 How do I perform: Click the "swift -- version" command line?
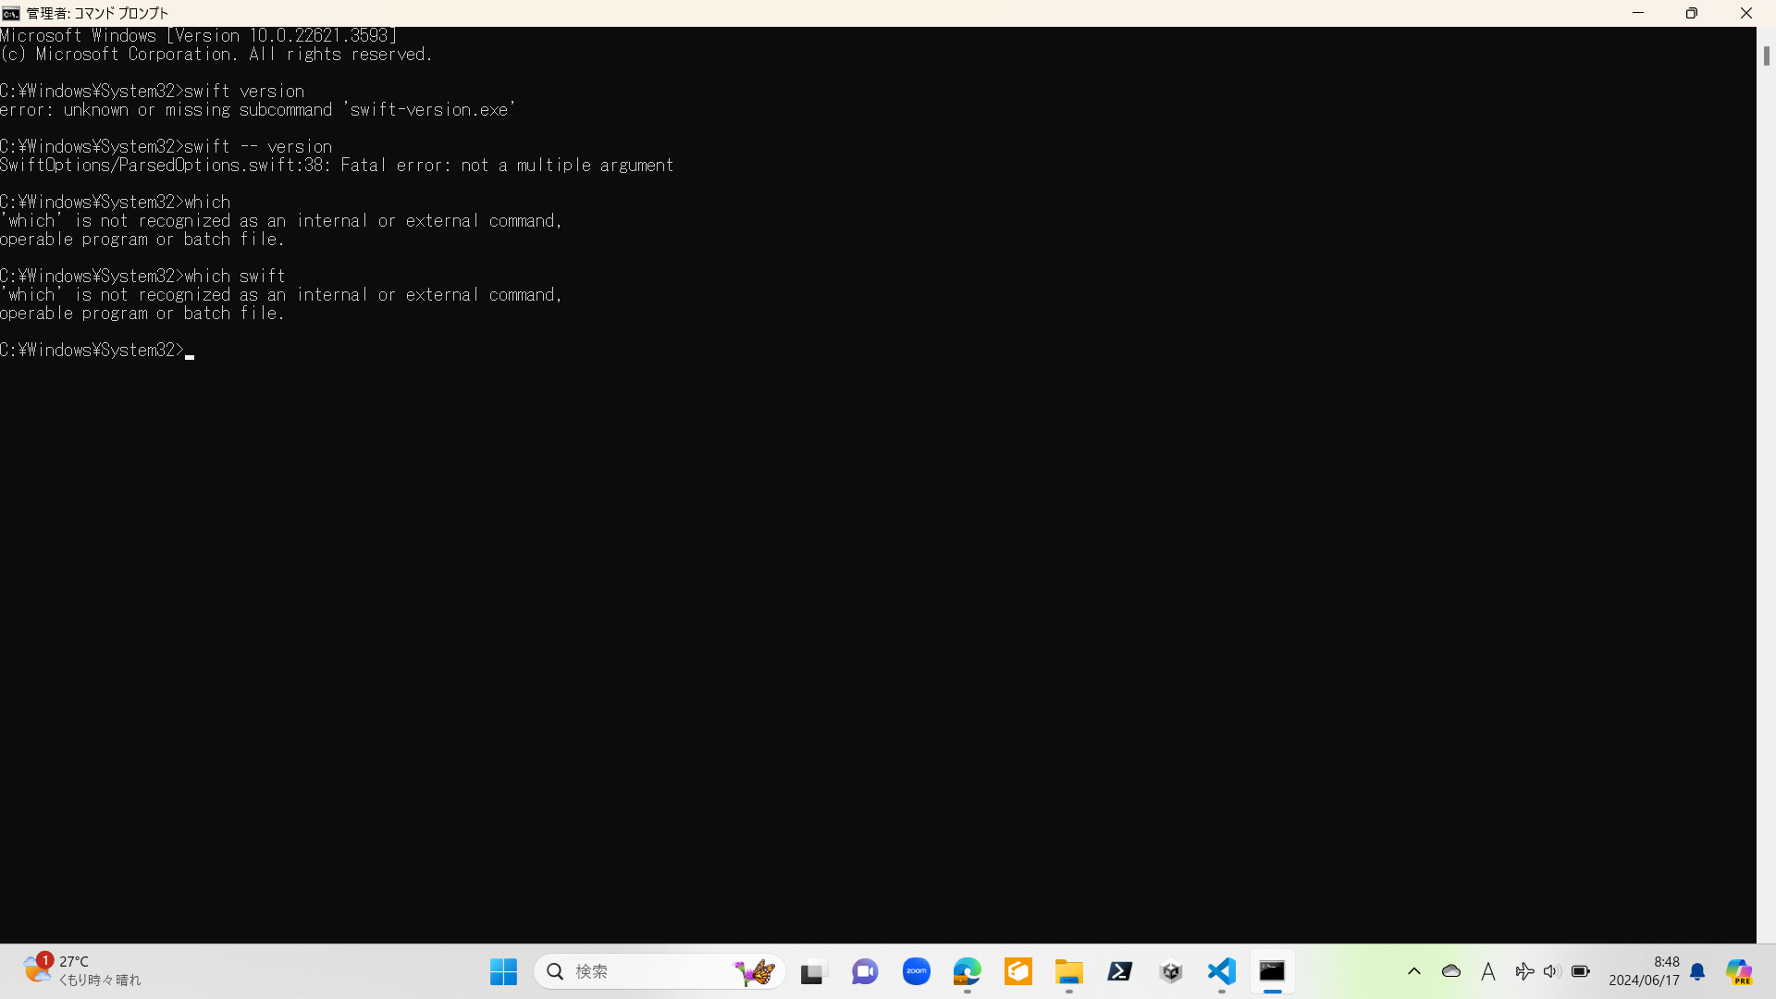[x=258, y=146]
